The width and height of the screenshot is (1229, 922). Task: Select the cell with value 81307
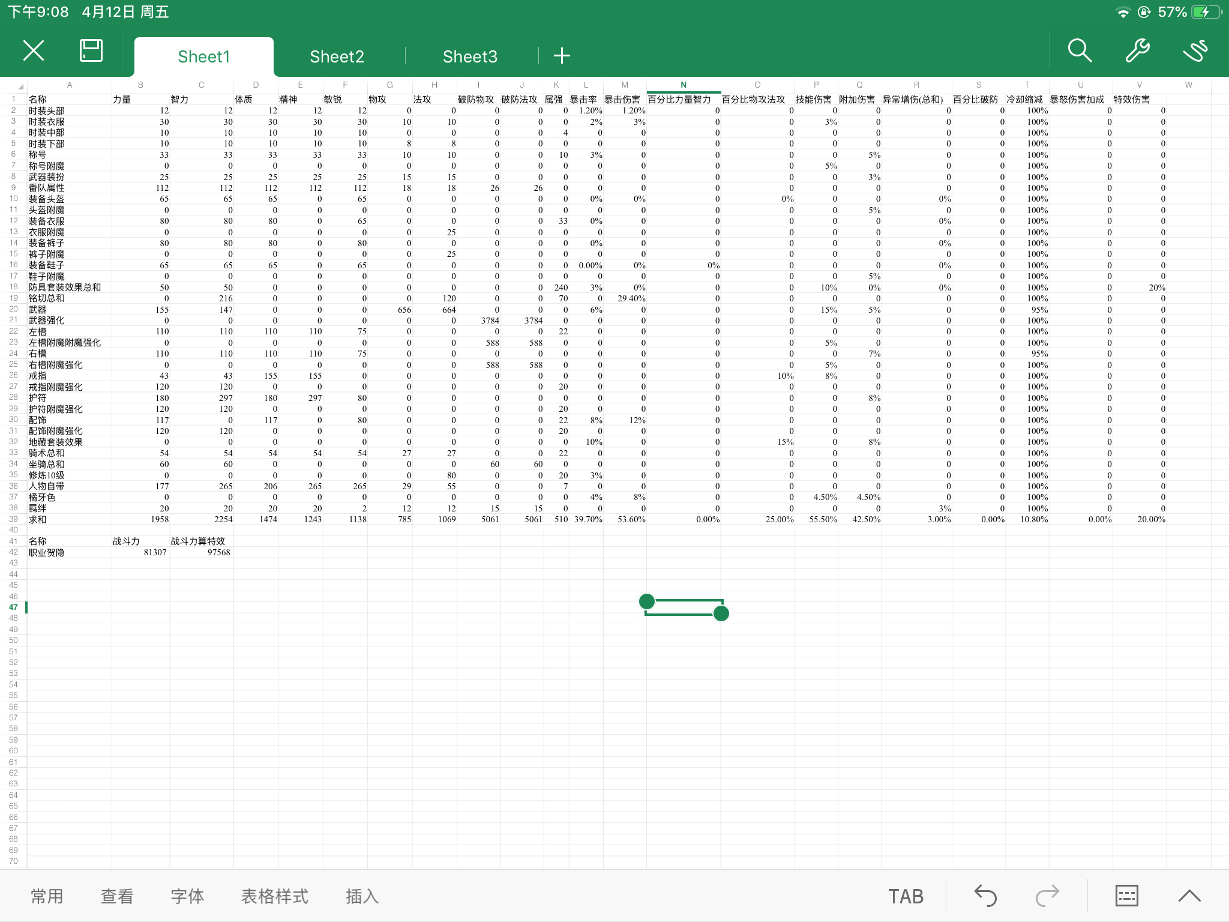140,552
